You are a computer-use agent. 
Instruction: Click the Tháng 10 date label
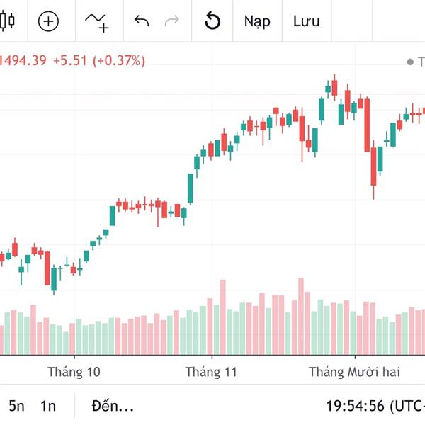tap(74, 372)
